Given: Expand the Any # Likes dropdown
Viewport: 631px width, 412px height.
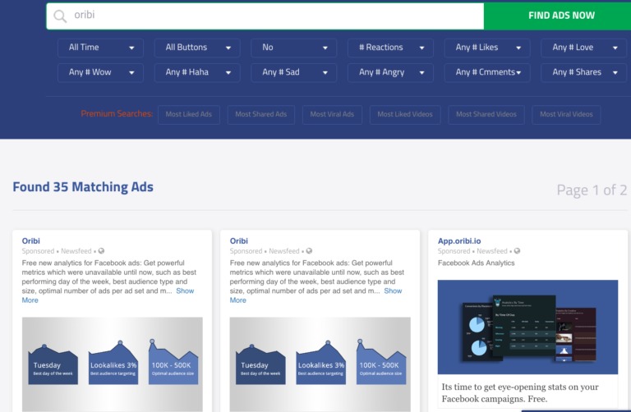Looking at the screenshot, I should (487, 48).
